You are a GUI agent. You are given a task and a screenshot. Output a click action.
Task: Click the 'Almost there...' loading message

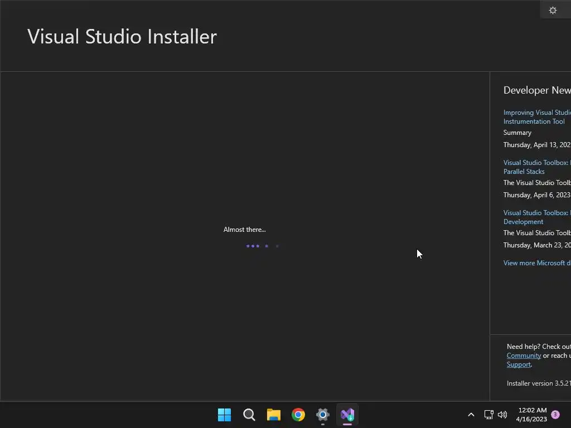(244, 230)
